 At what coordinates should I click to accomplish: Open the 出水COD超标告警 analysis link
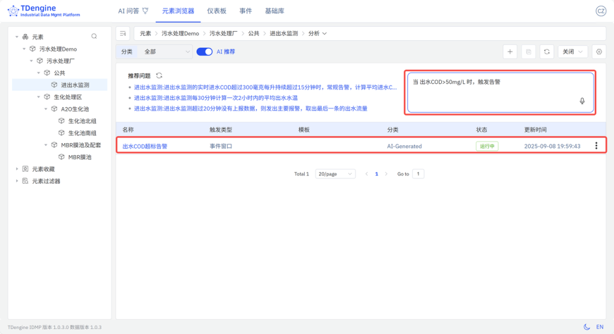pyautogui.click(x=145, y=146)
